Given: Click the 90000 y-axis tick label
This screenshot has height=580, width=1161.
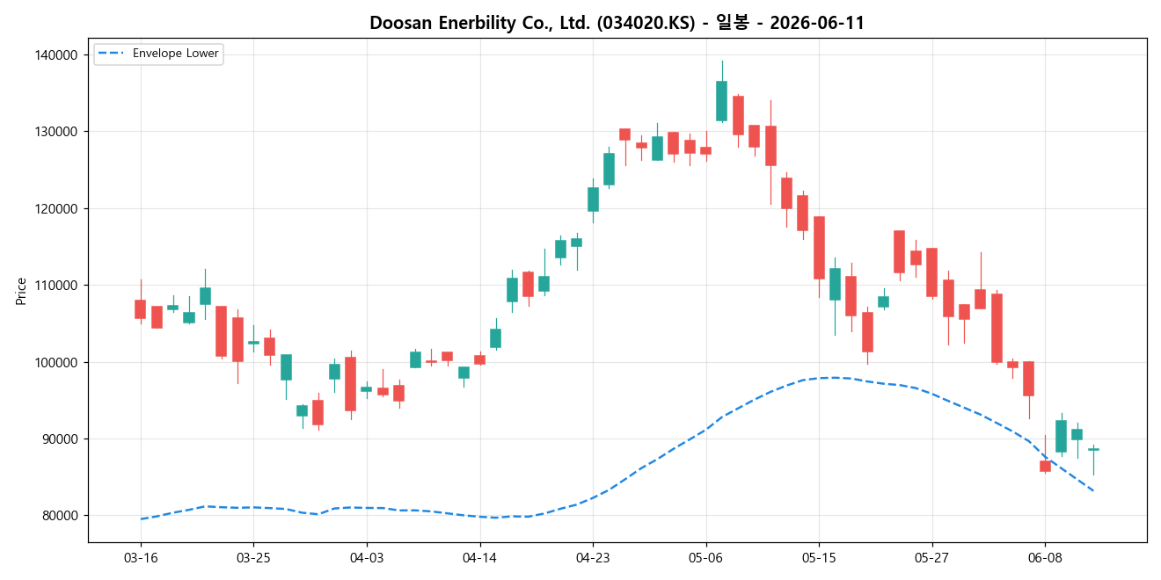Looking at the screenshot, I should point(60,439).
